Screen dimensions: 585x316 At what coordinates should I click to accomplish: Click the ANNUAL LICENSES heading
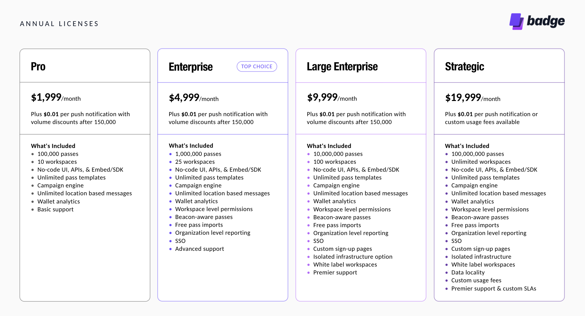[59, 24]
